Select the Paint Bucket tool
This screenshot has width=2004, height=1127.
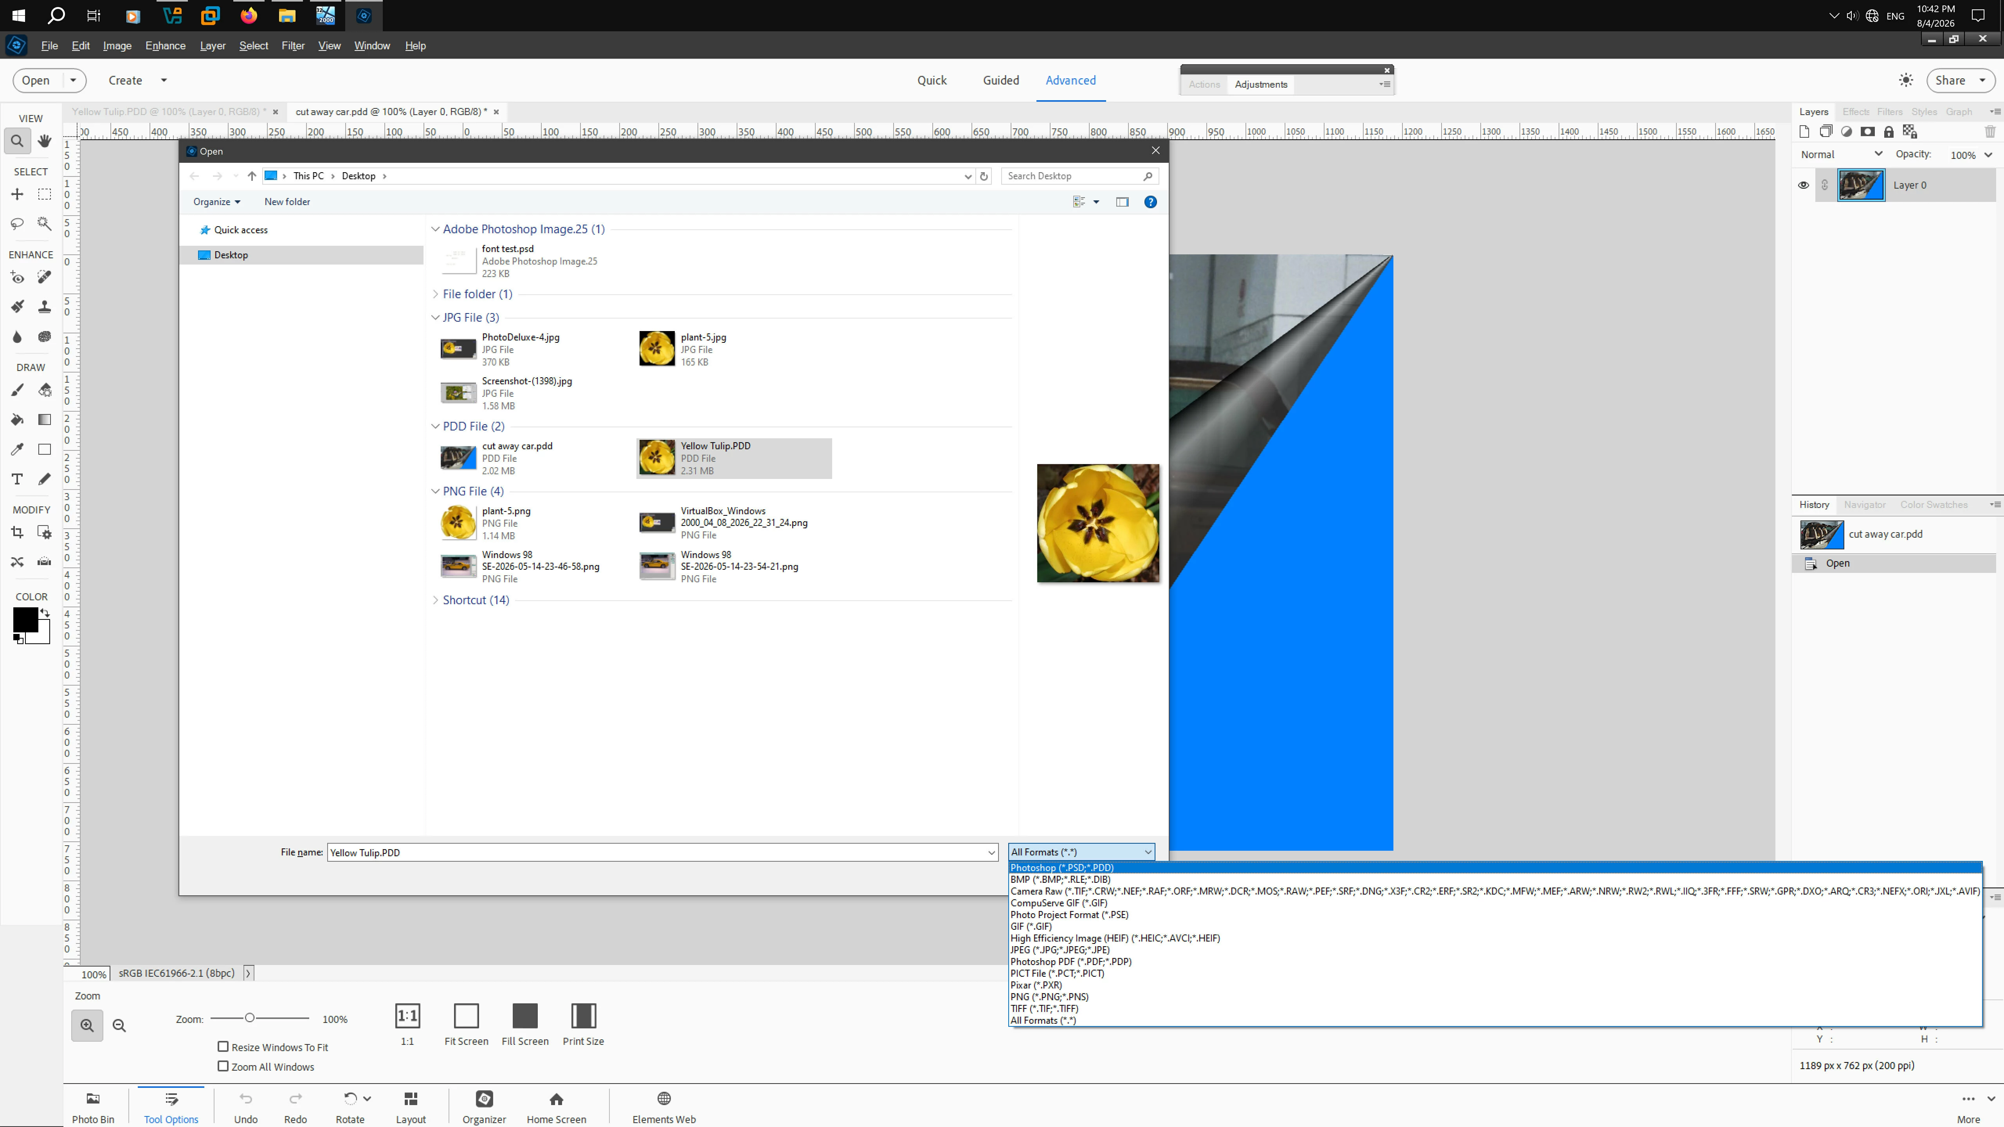coord(17,420)
